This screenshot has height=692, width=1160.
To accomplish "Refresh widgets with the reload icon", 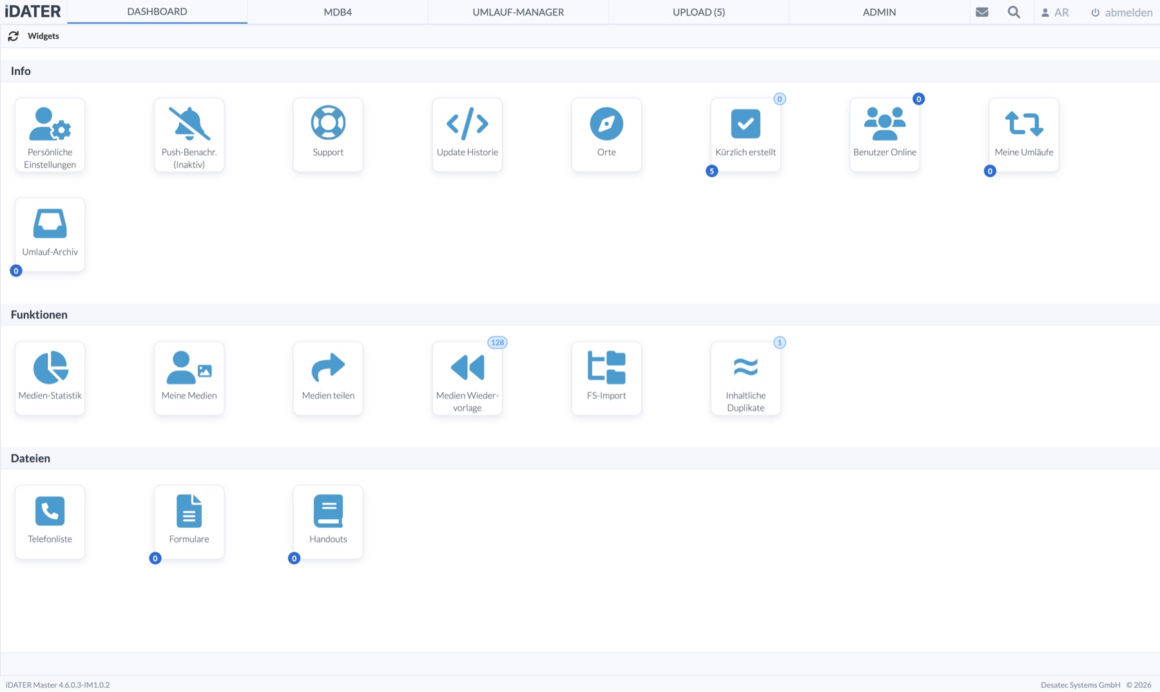I will click(x=14, y=36).
